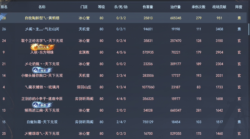Image resolution: width=250 pixels, height=139 pixels.
Task: Select player 倾雨述江南-天下无双
Action: pyautogui.click(x=42, y=110)
